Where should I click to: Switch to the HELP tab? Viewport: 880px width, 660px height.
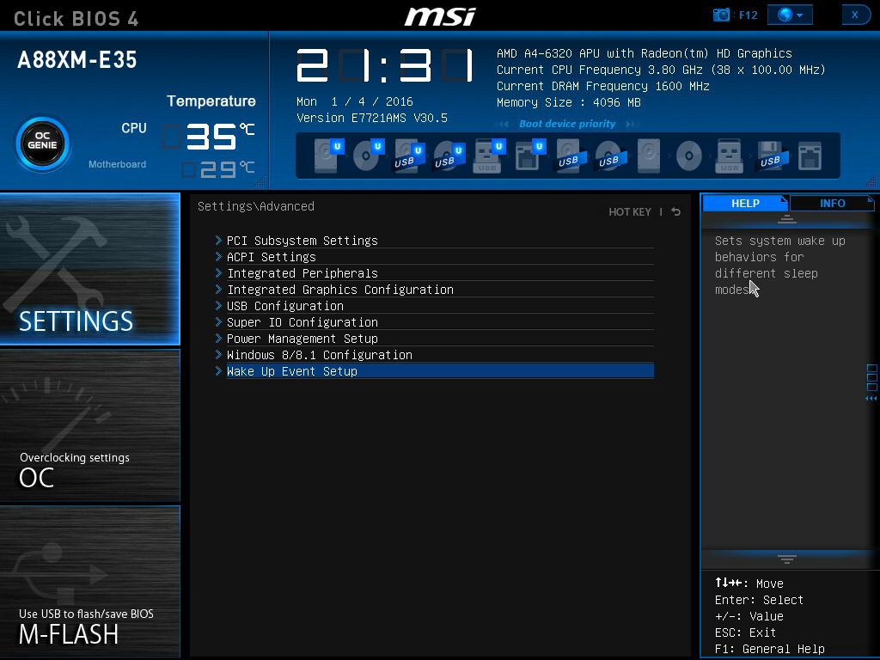pyautogui.click(x=745, y=203)
